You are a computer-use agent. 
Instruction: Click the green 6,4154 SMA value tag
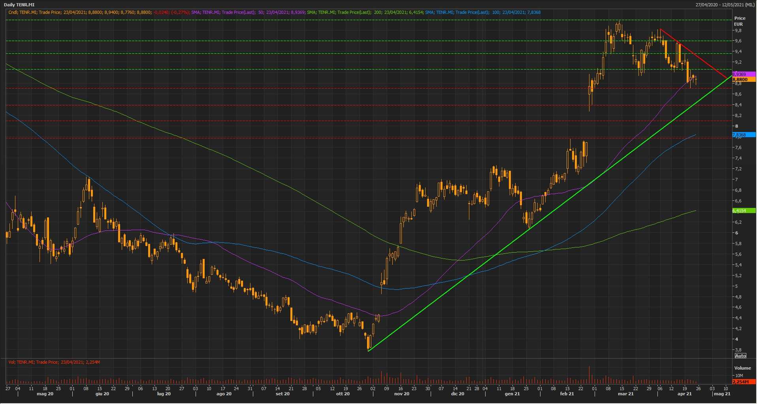[743, 211]
